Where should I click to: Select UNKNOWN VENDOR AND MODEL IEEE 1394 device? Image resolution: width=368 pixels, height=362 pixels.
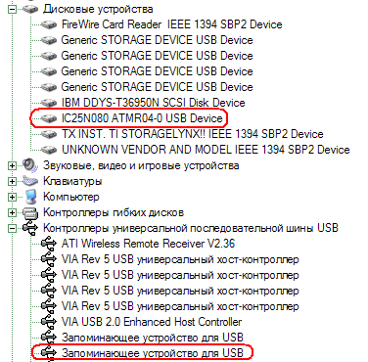click(206, 150)
